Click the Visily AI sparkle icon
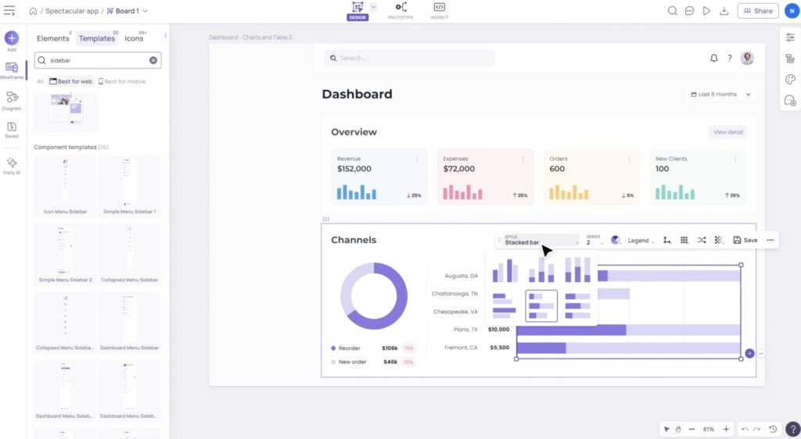Screen dimensions: 801x439 point(12,166)
